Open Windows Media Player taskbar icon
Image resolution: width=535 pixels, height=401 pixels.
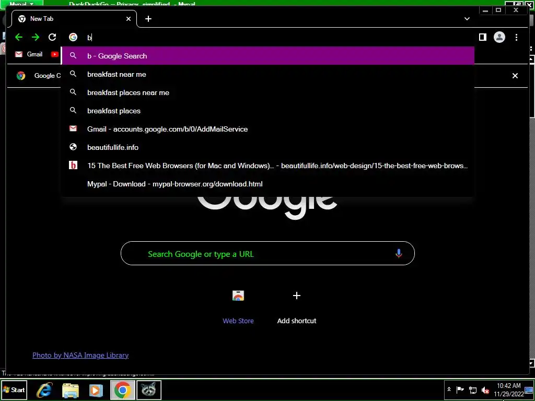pyautogui.click(x=96, y=390)
